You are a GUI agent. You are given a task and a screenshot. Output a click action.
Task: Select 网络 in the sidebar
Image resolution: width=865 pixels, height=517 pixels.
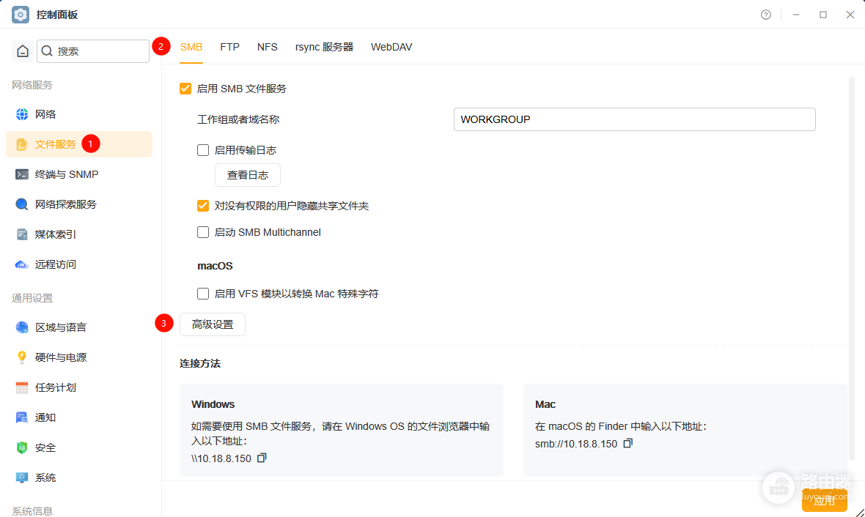pos(79,114)
